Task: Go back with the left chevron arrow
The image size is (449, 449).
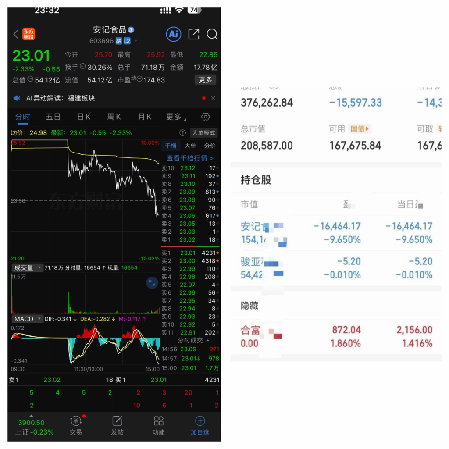Action: (16, 34)
